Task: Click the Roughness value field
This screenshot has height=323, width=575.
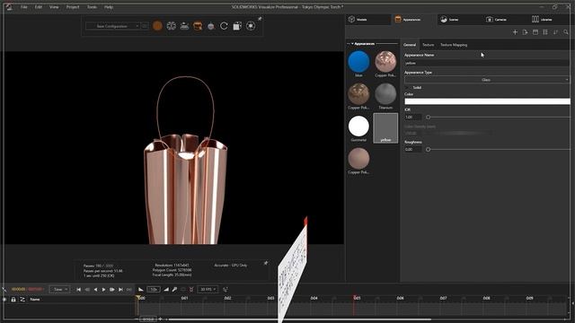Action: tap(413, 150)
